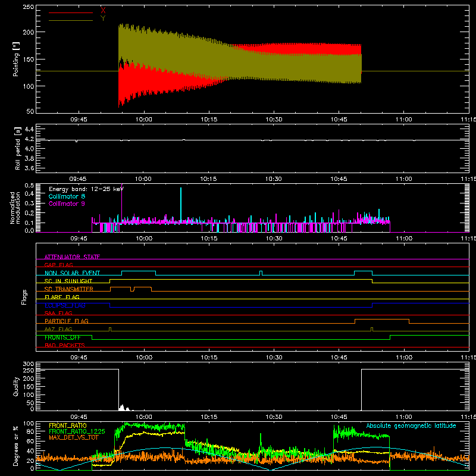Click the FLARE_FLAG label
The height and width of the screenshot is (476, 476).
tap(62, 297)
